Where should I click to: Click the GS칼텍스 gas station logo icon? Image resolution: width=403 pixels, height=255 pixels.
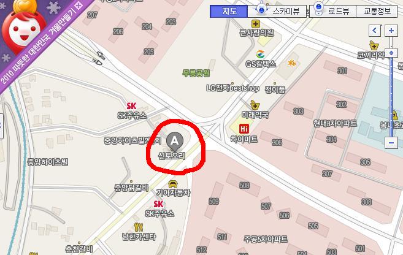pos(260,54)
